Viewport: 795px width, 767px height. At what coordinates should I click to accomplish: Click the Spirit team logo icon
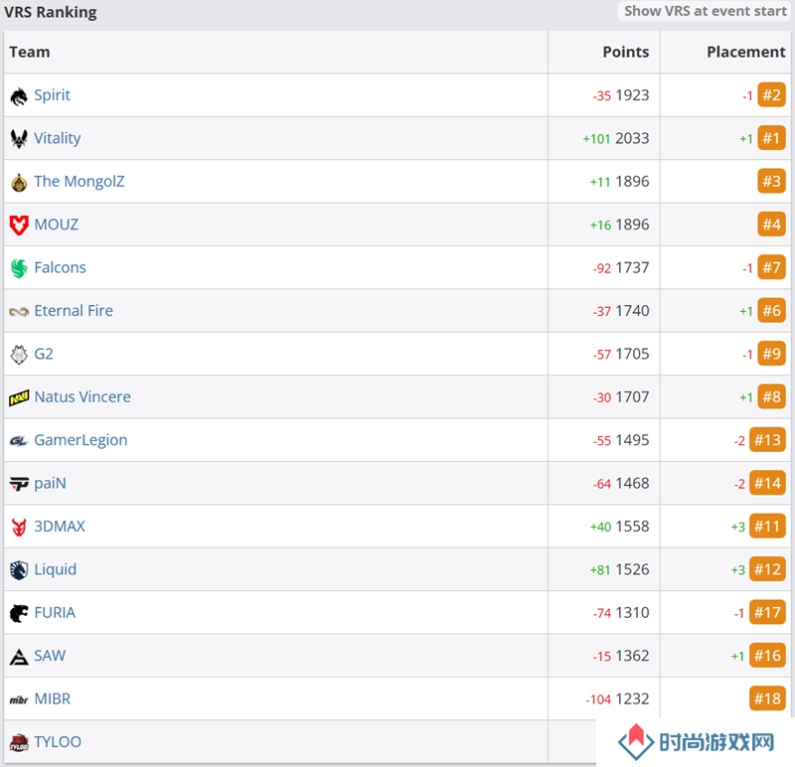[19, 95]
